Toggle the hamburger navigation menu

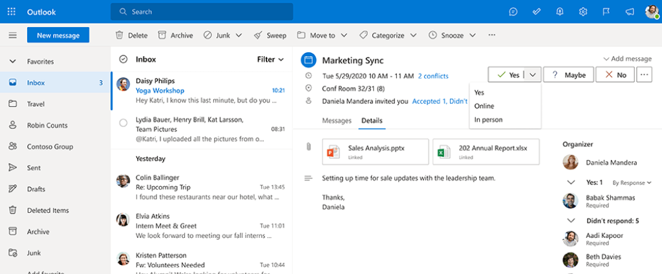tap(13, 35)
